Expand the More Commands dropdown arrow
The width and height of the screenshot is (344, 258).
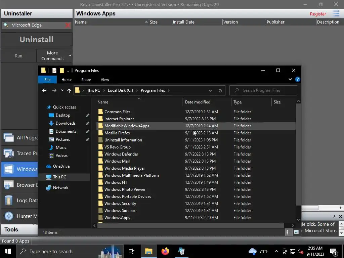coord(70,56)
